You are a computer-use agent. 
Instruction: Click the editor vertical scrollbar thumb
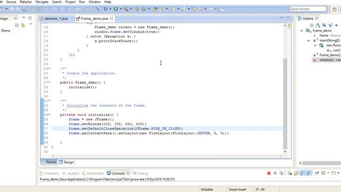(285, 103)
